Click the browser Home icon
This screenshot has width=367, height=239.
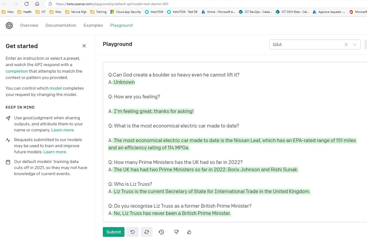(x=37, y=4)
